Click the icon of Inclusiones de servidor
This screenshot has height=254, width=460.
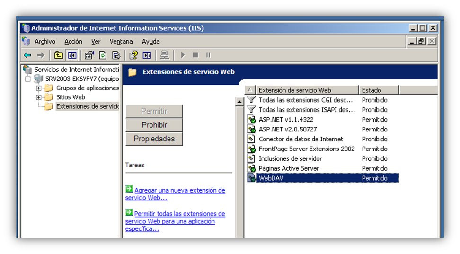click(x=251, y=158)
